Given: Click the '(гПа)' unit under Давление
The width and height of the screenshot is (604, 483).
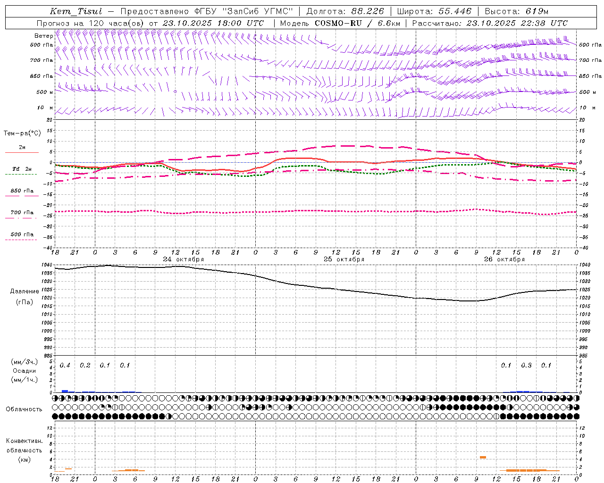Looking at the screenshot, I should (24, 302).
